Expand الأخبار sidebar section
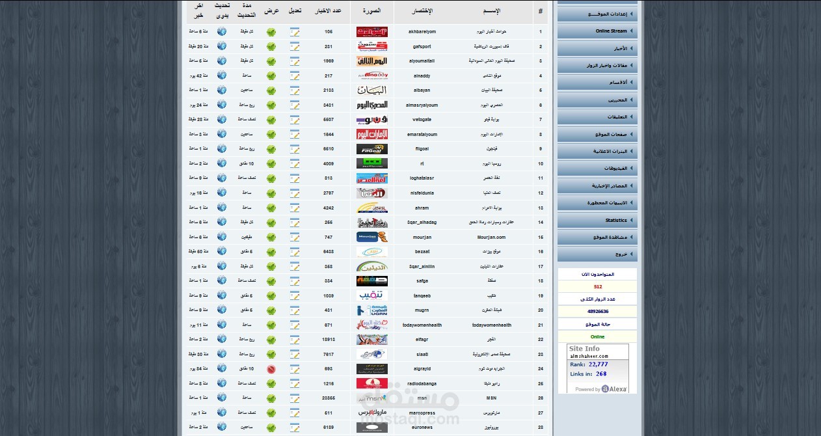Screen dimensions: 821x436 point(597,48)
